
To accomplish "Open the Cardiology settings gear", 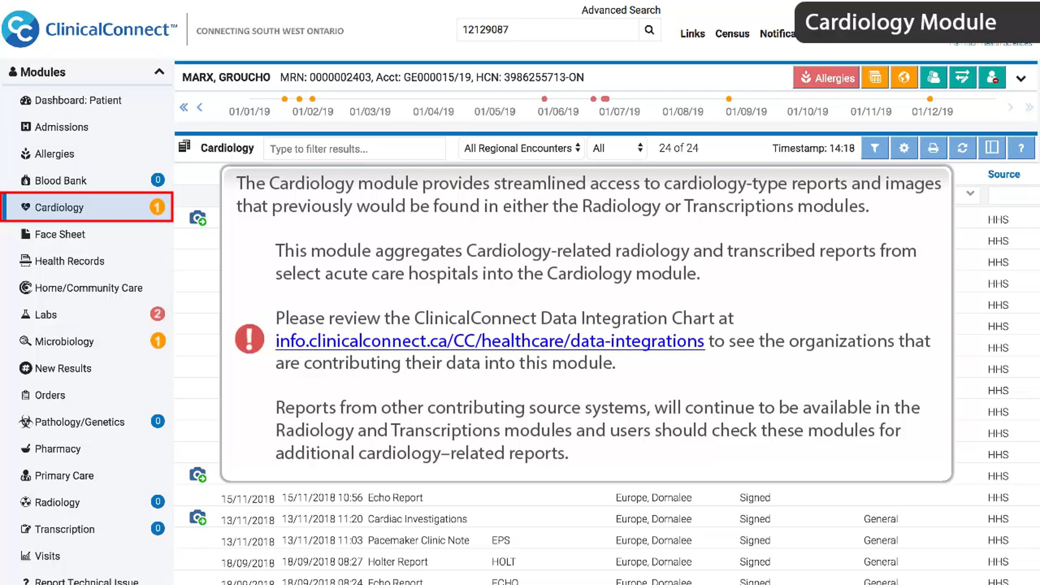I will (x=904, y=148).
